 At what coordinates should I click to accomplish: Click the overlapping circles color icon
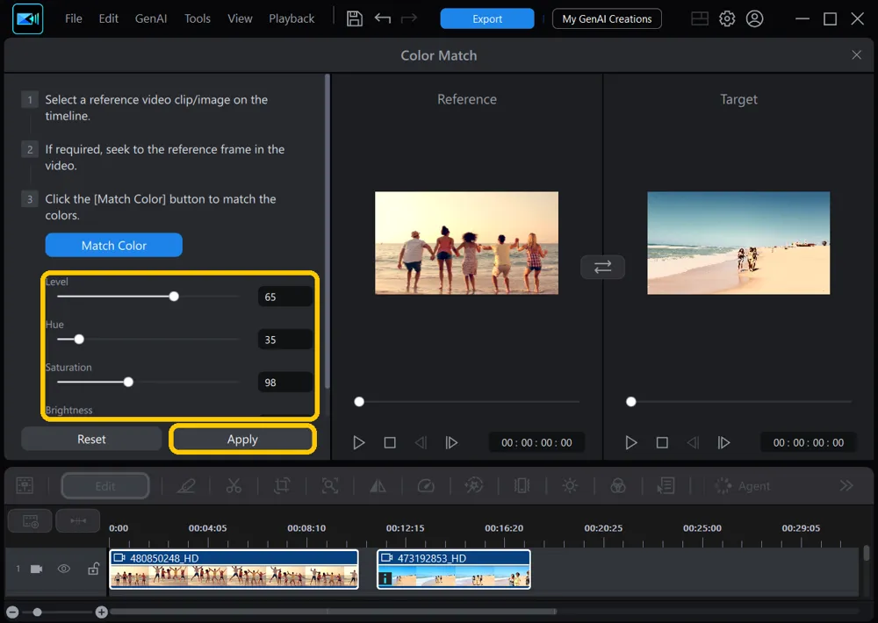pos(617,485)
